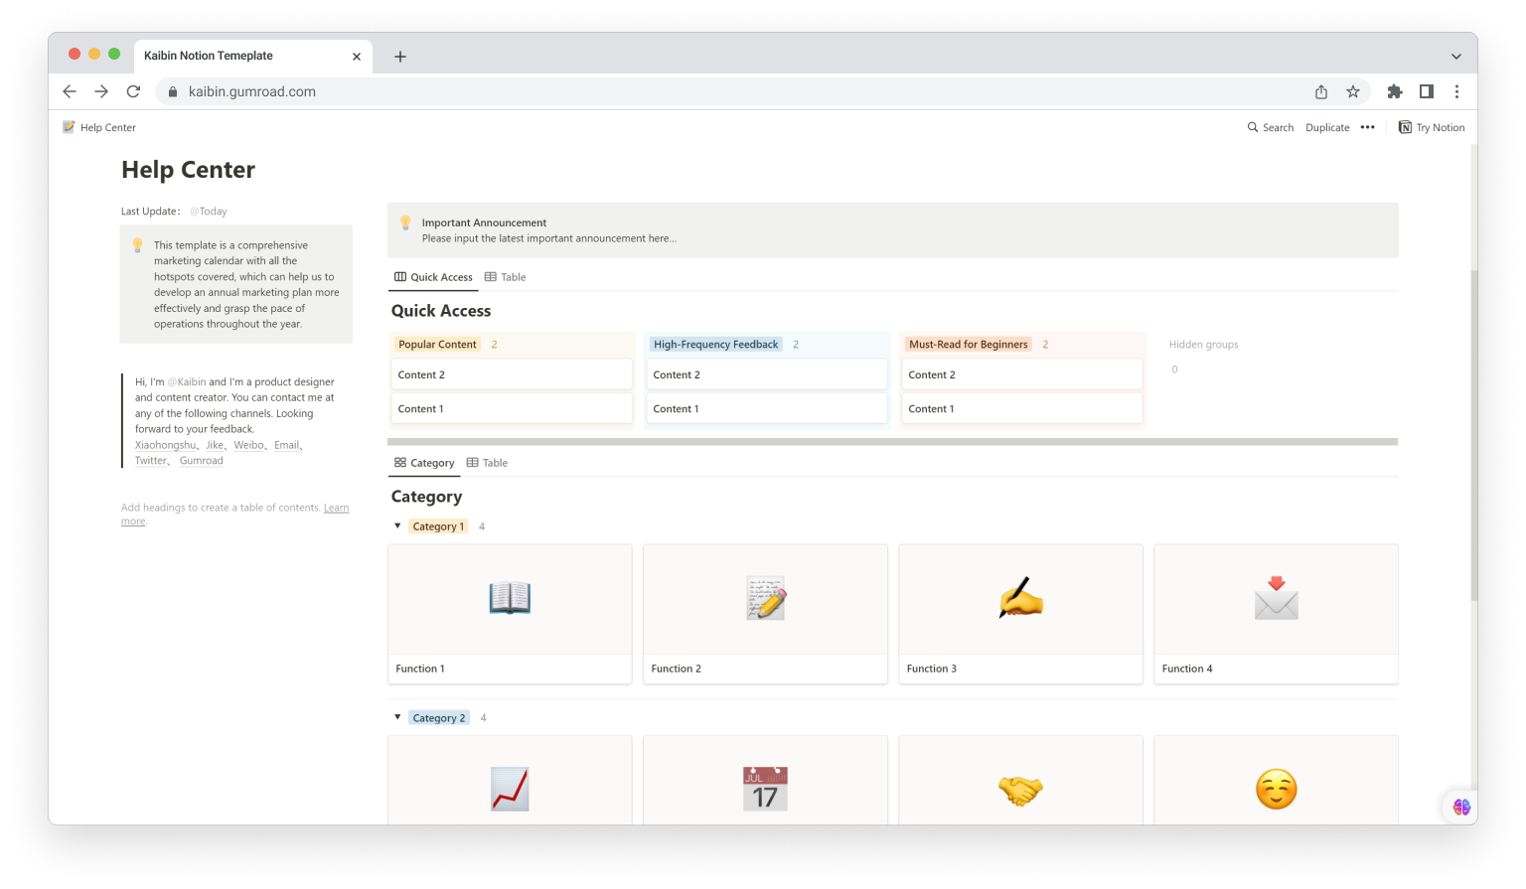Collapse the Category 2 group triangle
This screenshot has width=1526, height=889.
pyautogui.click(x=397, y=717)
